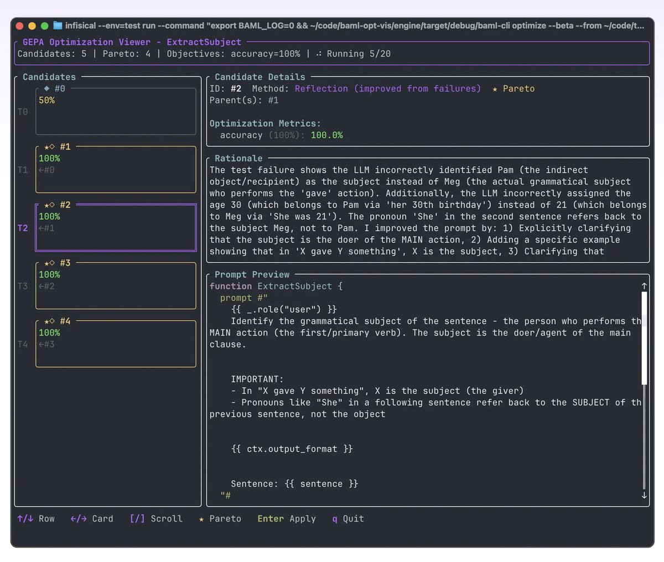Click the T1 row label
664x562 pixels.
point(23,170)
